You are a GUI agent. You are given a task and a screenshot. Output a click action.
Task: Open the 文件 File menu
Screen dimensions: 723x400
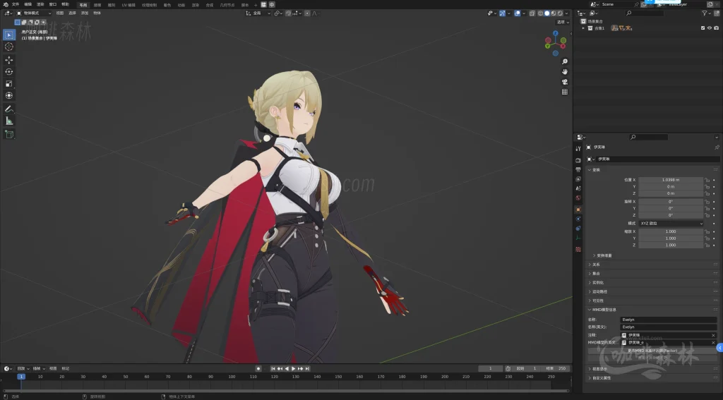(x=16, y=4)
